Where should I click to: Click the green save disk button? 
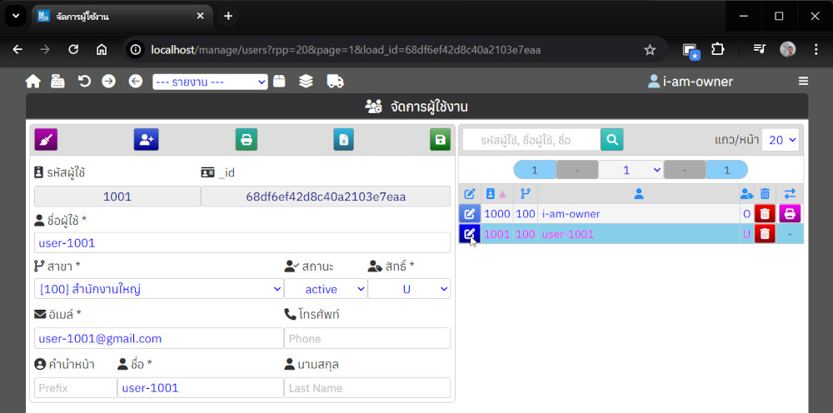pos(440,139)
